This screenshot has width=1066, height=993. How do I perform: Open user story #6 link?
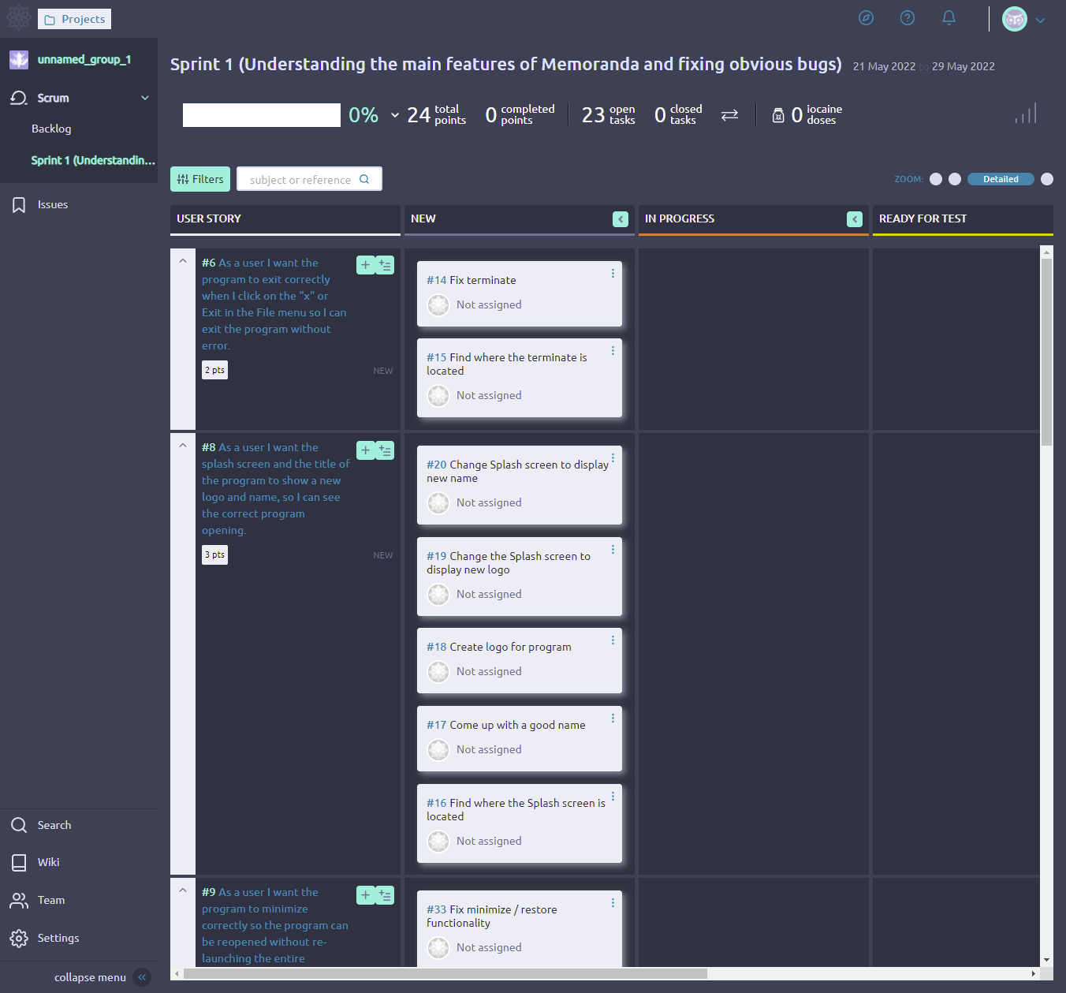[274, 304]
